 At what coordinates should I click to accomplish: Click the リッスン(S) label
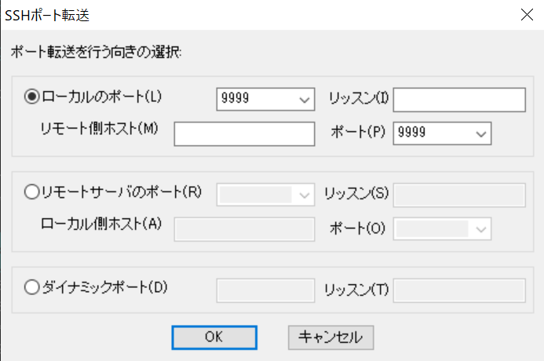[x=356, y=194]
